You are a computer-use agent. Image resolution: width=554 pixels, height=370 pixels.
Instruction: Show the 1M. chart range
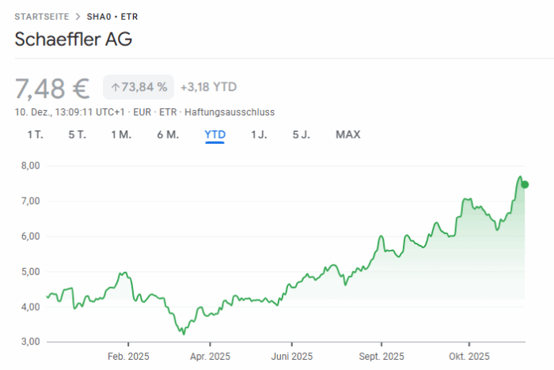point(121,134)
